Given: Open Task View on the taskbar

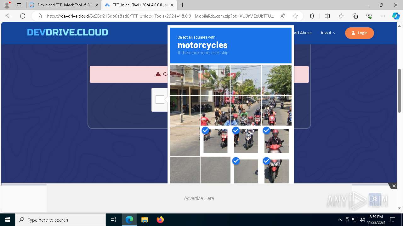Looking at the screenshot, I should pos(113,220).
